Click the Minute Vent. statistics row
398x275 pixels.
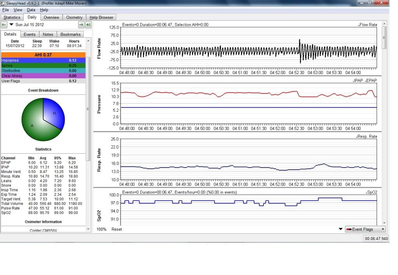42,172
